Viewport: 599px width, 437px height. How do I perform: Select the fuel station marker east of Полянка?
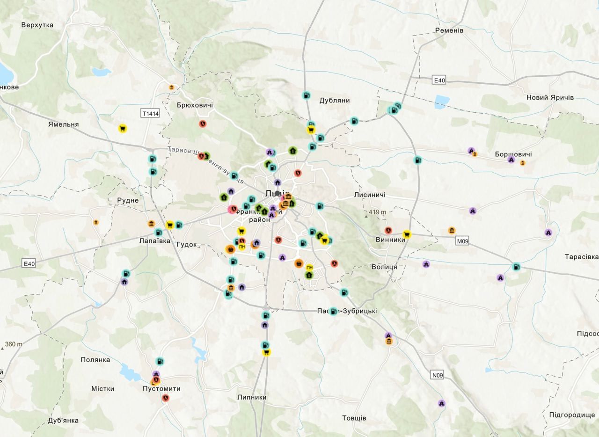pos(160,361)
